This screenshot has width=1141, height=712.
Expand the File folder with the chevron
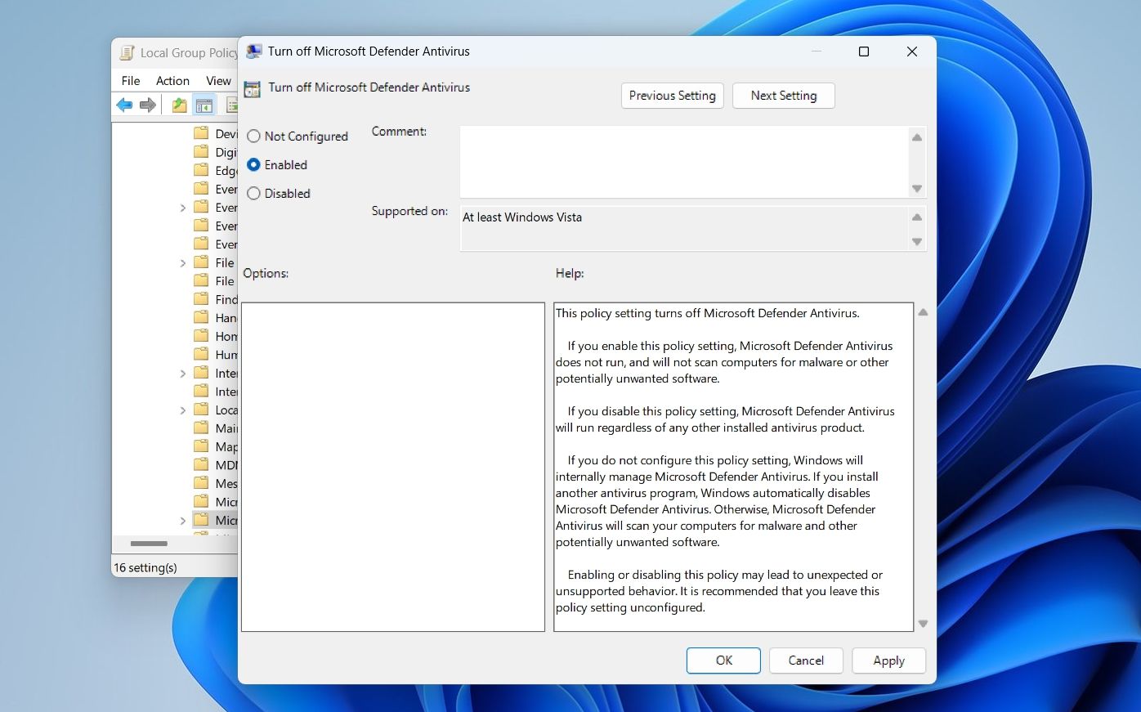183,262
